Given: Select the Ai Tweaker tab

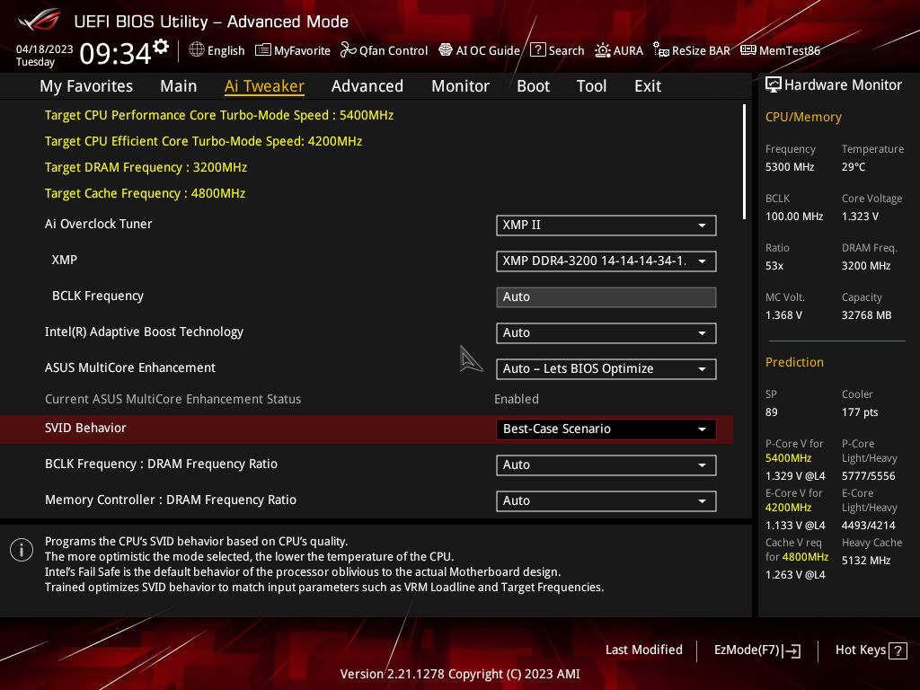Looking at the screenshot, I should point(264,86).
